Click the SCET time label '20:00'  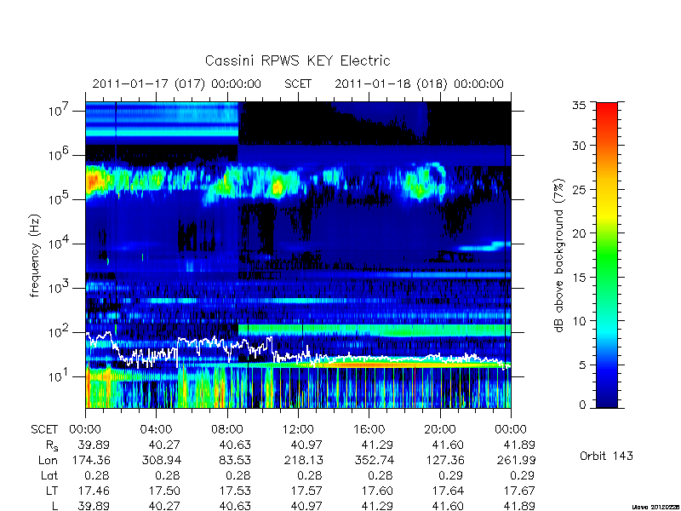coord(440,430)
